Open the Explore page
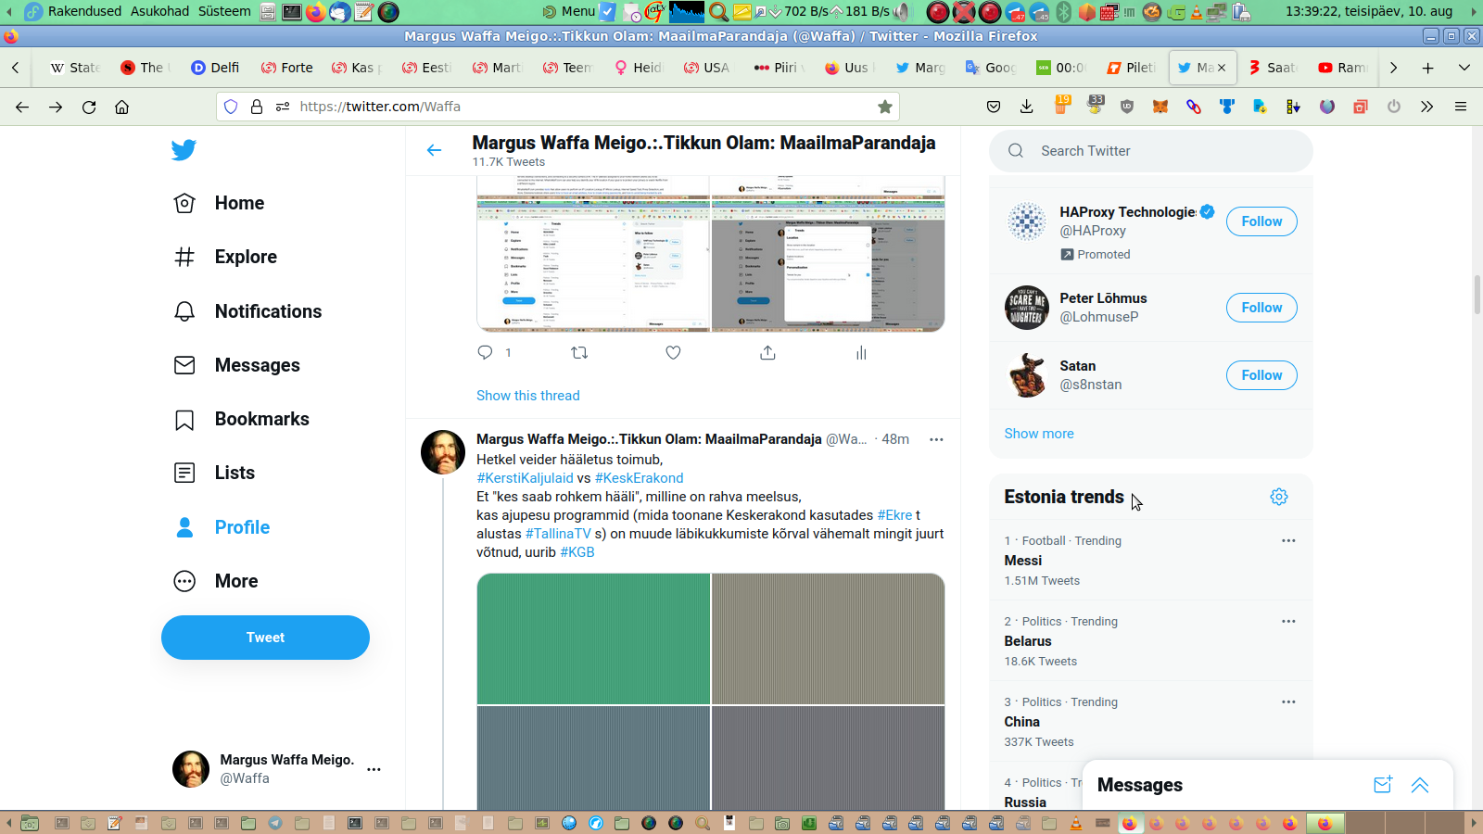The height and width of the screenshot is (834, 1483). [225, 257]
